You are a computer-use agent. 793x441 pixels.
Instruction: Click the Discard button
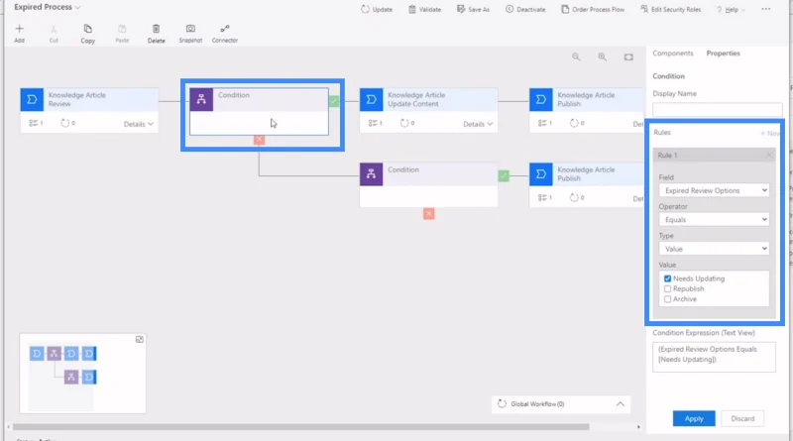(742, 418)
